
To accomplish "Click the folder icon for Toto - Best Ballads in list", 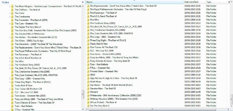I will pos(88,64).
